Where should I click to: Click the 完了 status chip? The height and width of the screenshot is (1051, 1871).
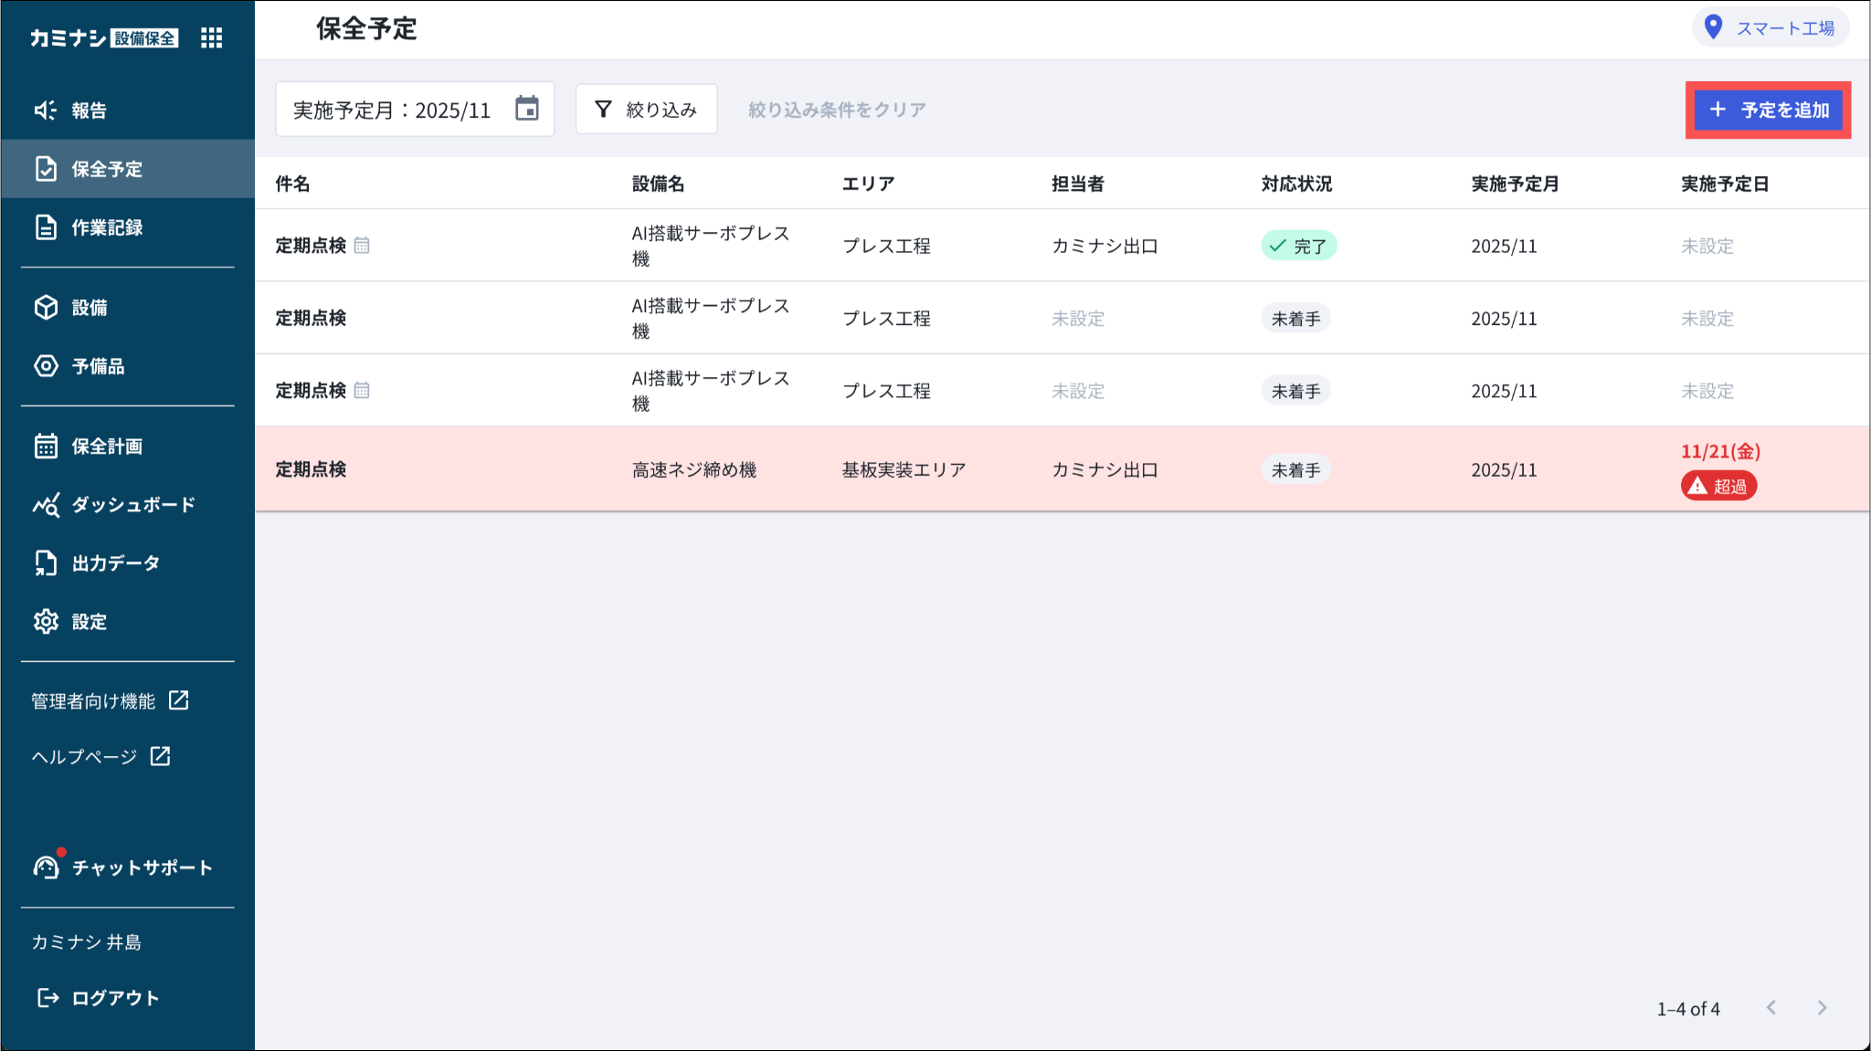[x=1298, y=246]
